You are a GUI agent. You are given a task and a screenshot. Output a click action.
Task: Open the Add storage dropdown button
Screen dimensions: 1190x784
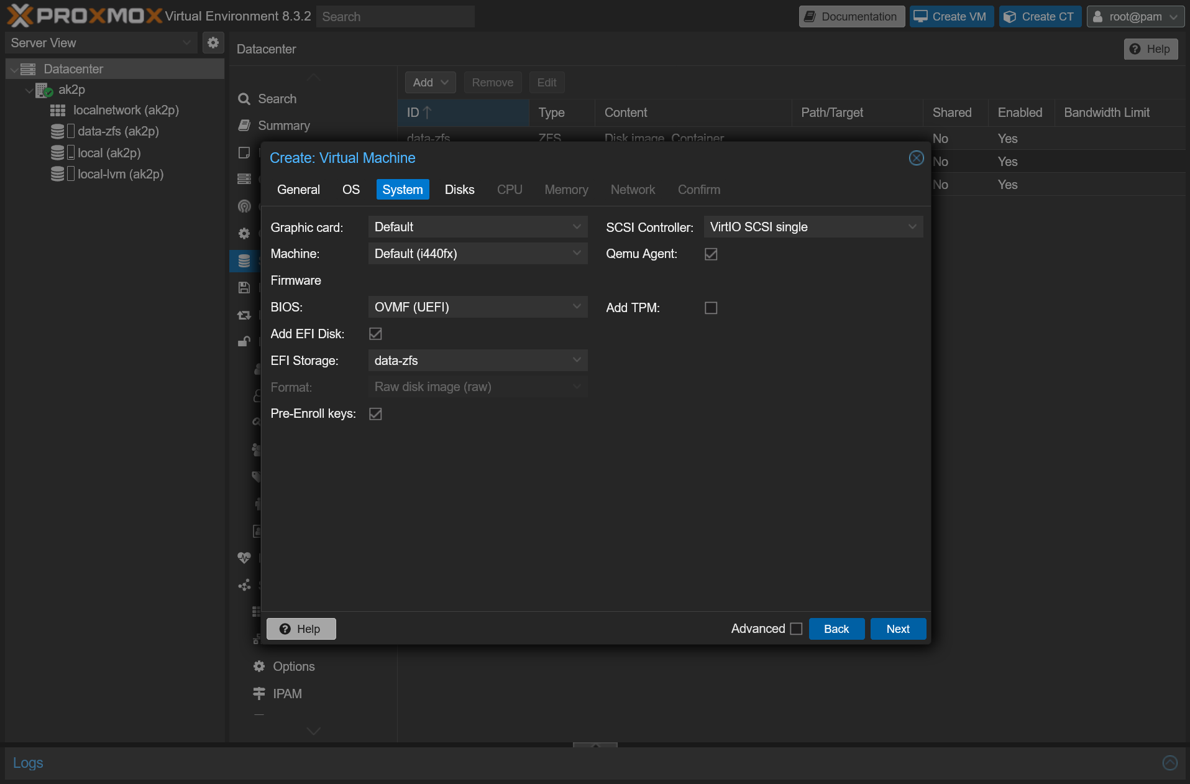[x=430, y=83]
